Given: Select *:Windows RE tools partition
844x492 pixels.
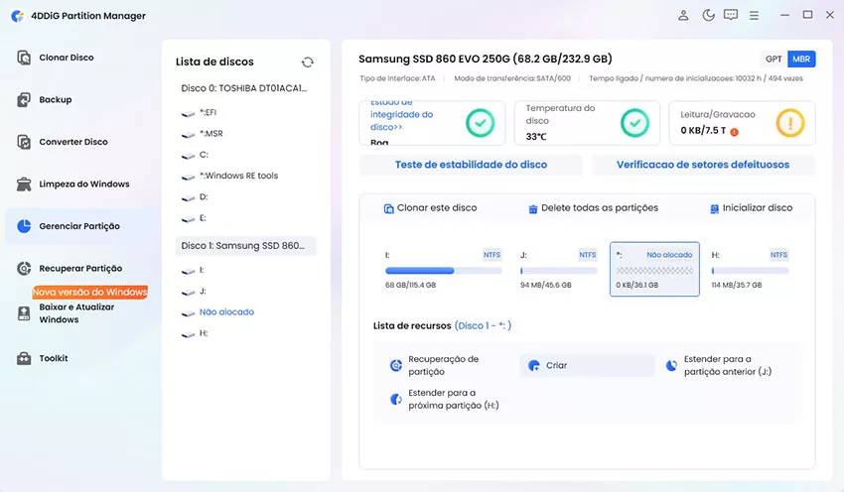Looking at the screenshot, I should tap(229, 176).
